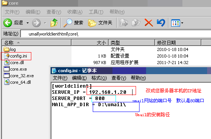Click the Search magnifier toolbar button
Image resolution: width=211 pixels, height=139 pixels.
click(x=73, y=23)
